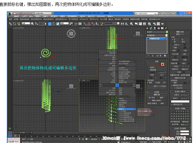Click Configure Modifier Sets icon below stack
194x143 pixels.
[x=165, y=56]
